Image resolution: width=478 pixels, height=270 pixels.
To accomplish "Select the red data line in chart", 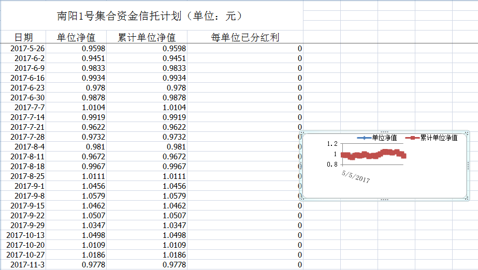I will point(373,154).
